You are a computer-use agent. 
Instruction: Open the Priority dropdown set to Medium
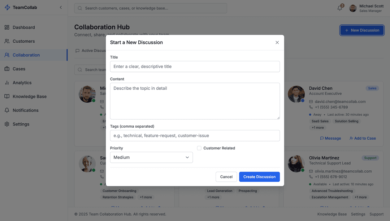coord(151,157)
